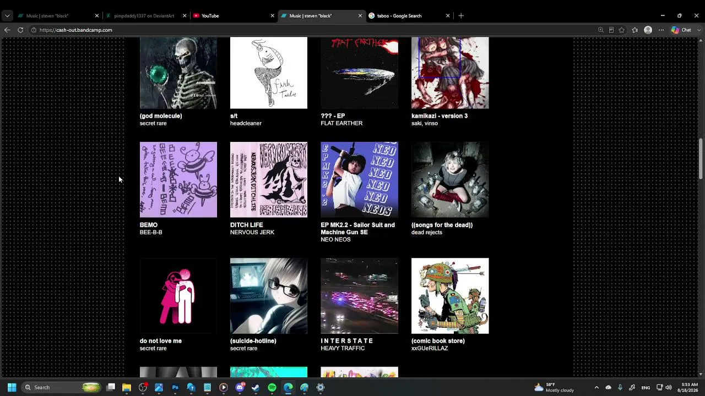Open the browser settings and more menu
Viewport: 705px width, 396px height.
click(x=661, y=30)
